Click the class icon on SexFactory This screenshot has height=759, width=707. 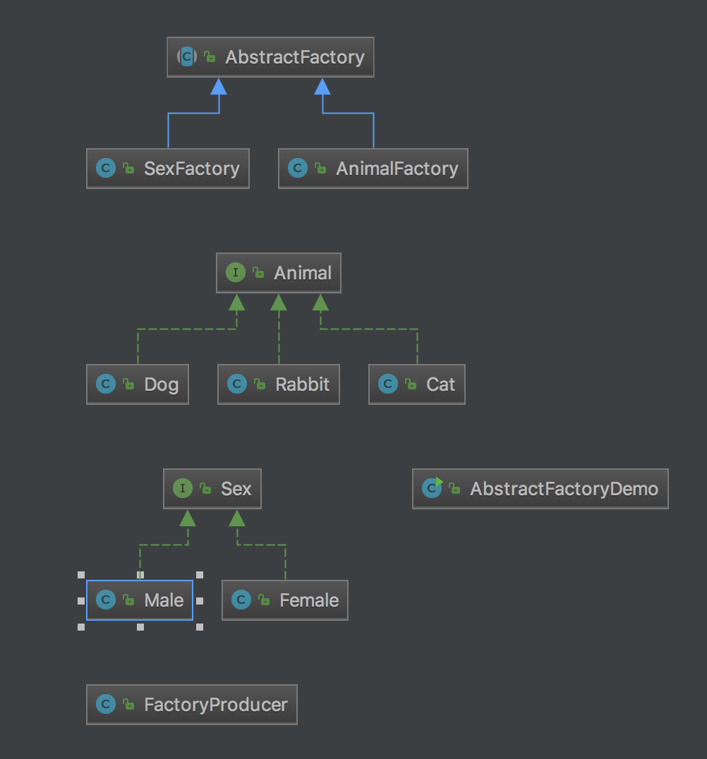tap(106, 168)
